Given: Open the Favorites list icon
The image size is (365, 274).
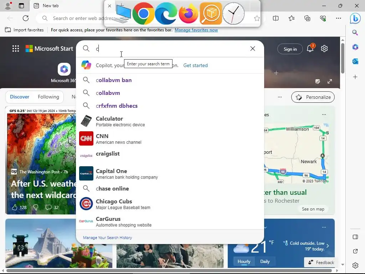Looking at the screenshot, I should click(292, 18).
